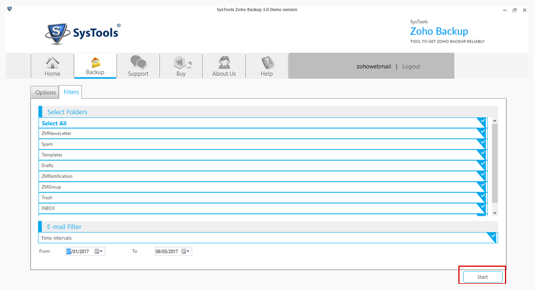Toggle the Select All checkmark
Image resolution: width=534 pixels, height=290 pixels.
(481, 121)
